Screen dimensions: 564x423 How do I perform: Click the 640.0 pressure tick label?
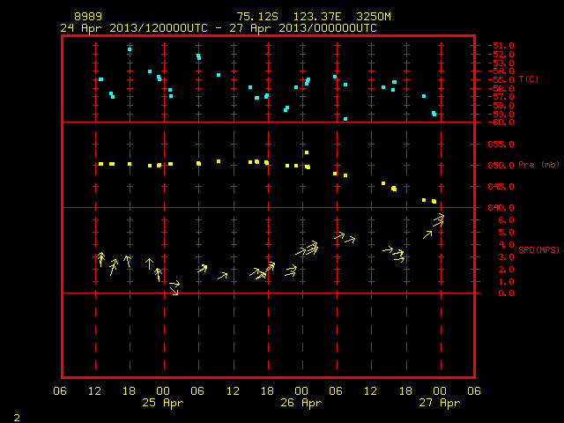pos(501,208)
